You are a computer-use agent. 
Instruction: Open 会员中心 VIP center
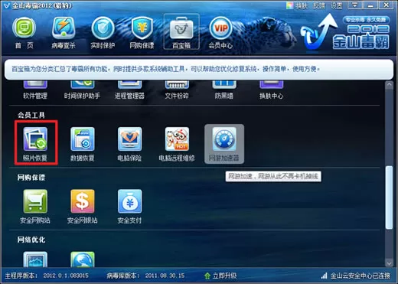click(x=220, y=33)
